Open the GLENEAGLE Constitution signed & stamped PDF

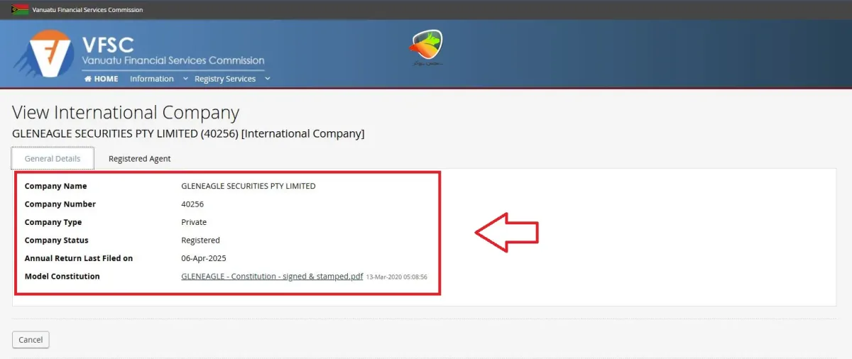pos(272,276)
